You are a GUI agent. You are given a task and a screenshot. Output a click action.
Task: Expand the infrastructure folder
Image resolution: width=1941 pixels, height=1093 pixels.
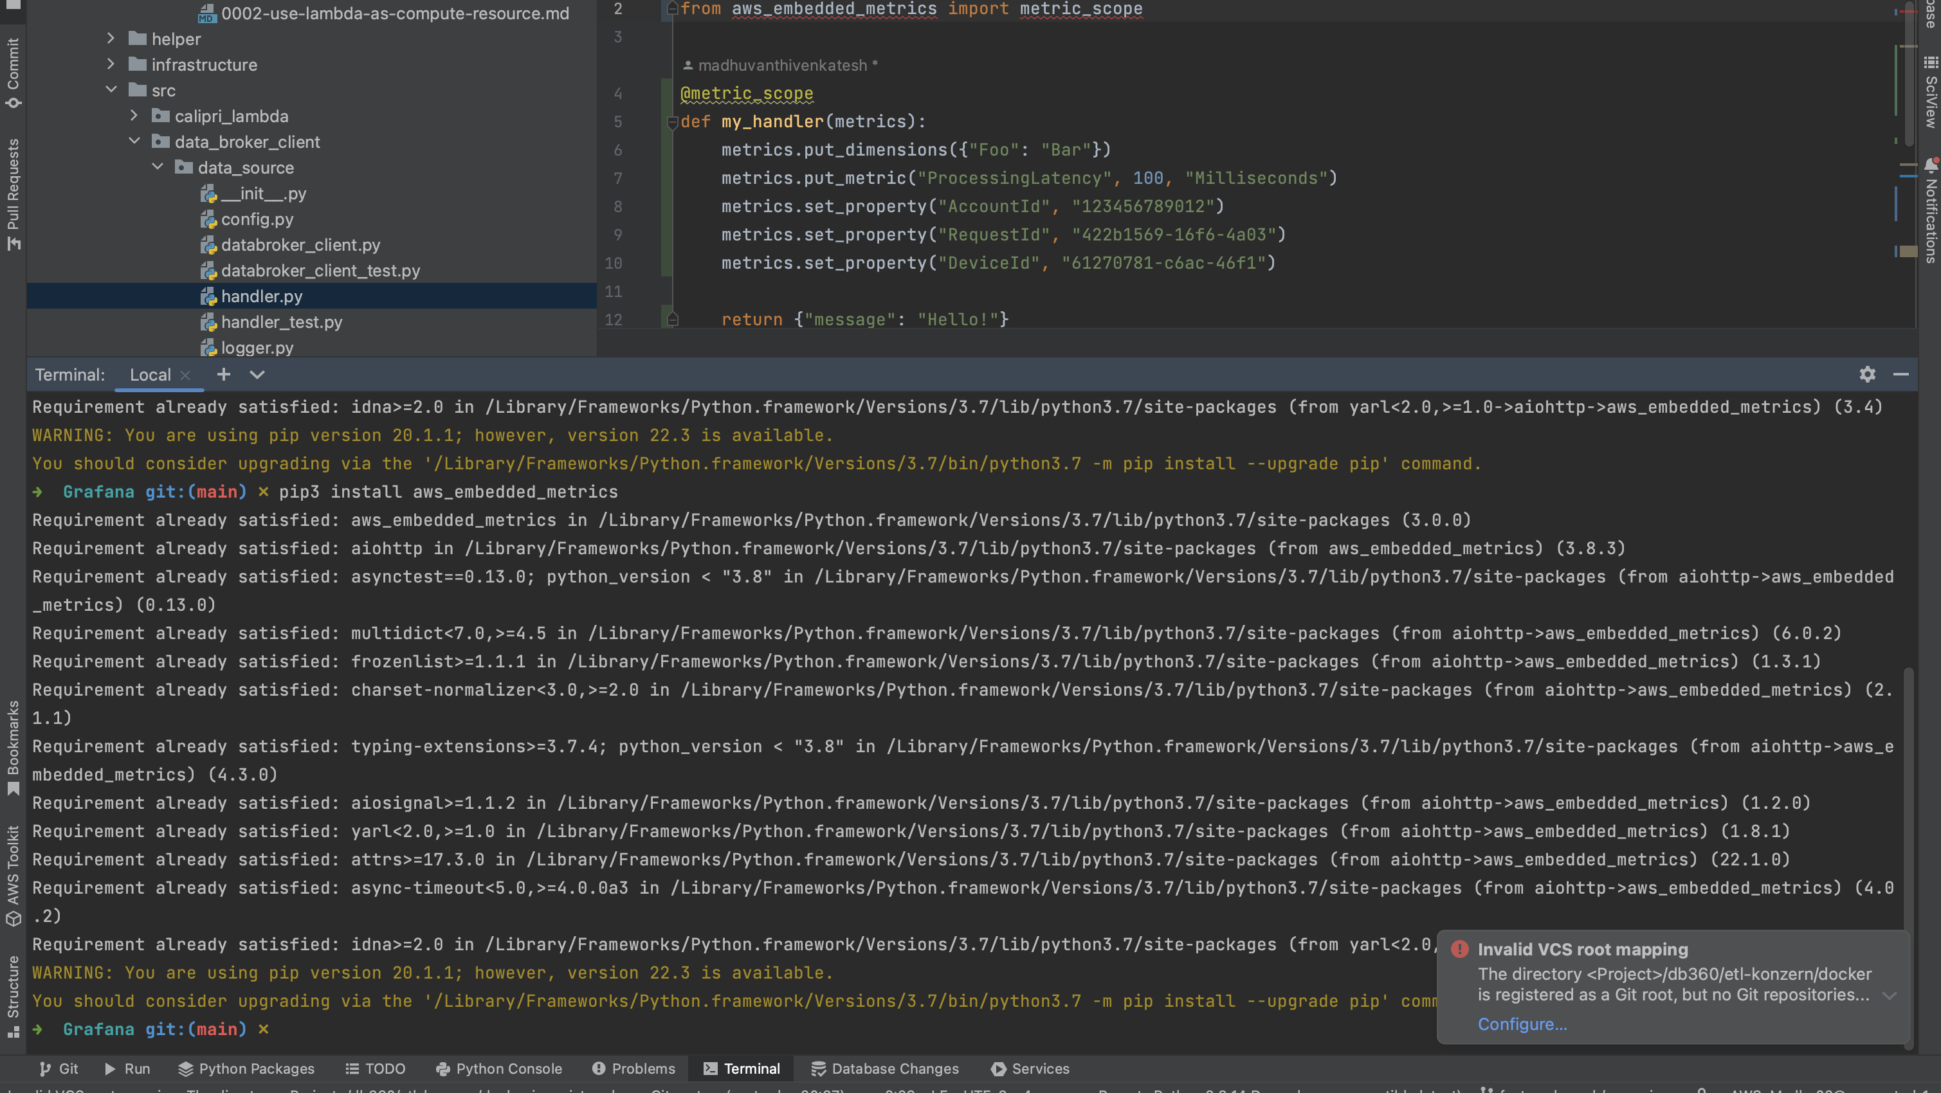point(111,64)
